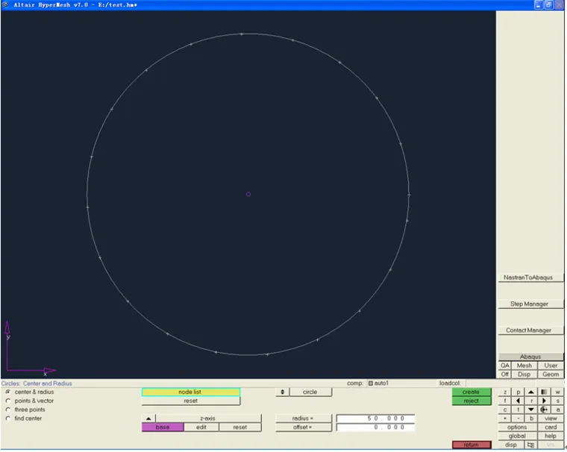The image size is (567, 452).
Task: Reset the base node
Action: click(240, 427)
